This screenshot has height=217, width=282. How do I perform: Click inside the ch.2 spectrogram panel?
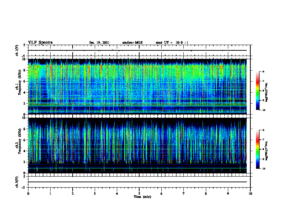(137, 145)
